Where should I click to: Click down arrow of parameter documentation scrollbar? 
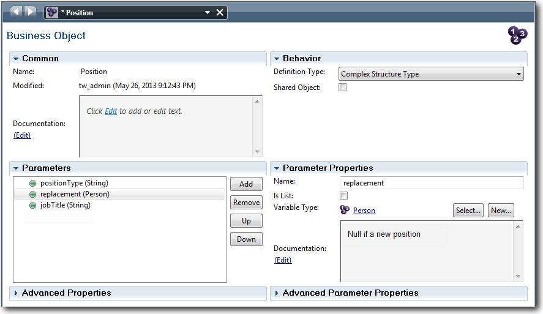[518, 276]
